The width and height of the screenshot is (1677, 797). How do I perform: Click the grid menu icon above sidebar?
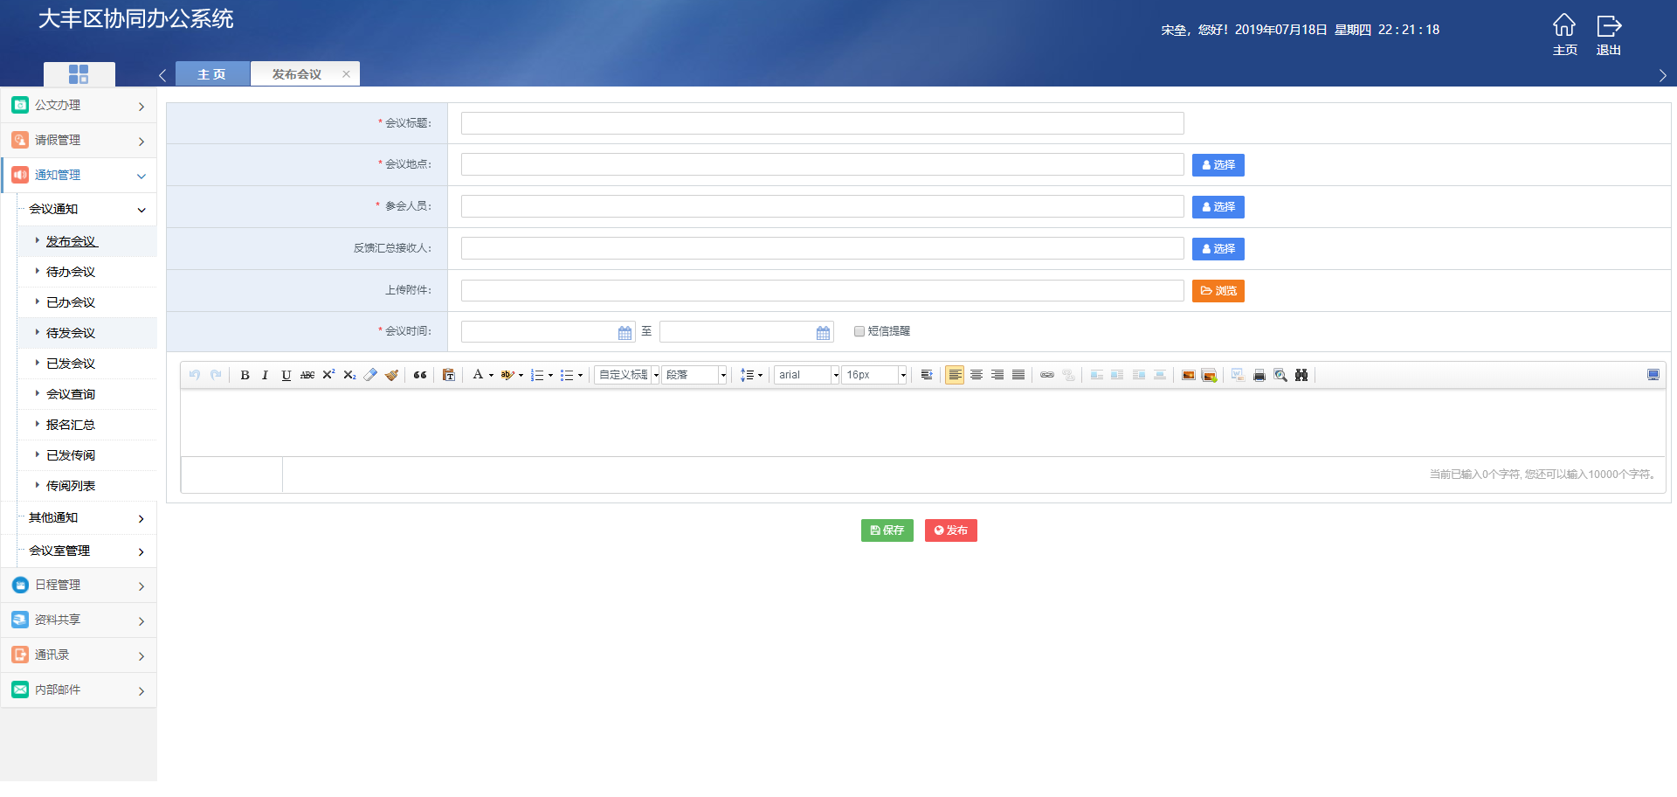(79, 74)
